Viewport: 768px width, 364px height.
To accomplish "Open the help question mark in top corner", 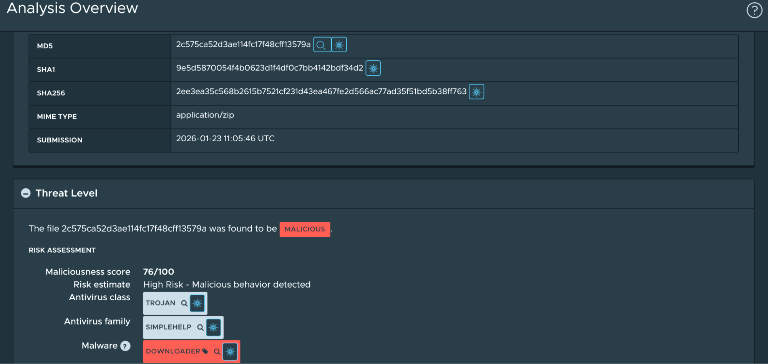I will [754, 10].
